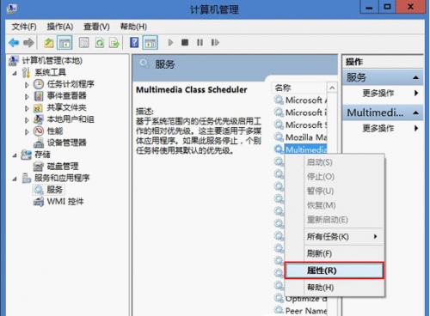Click the services list scroll-up arrow

pos(332,88)
